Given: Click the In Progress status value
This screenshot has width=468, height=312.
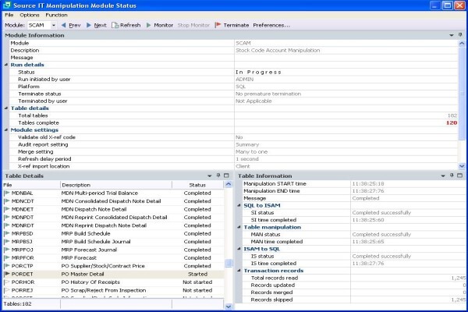Looking at the screenshot, I should pos(258,73).
